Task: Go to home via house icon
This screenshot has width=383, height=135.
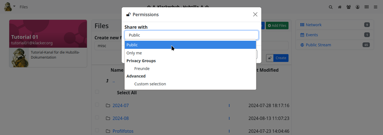Action: click(340, 7)
